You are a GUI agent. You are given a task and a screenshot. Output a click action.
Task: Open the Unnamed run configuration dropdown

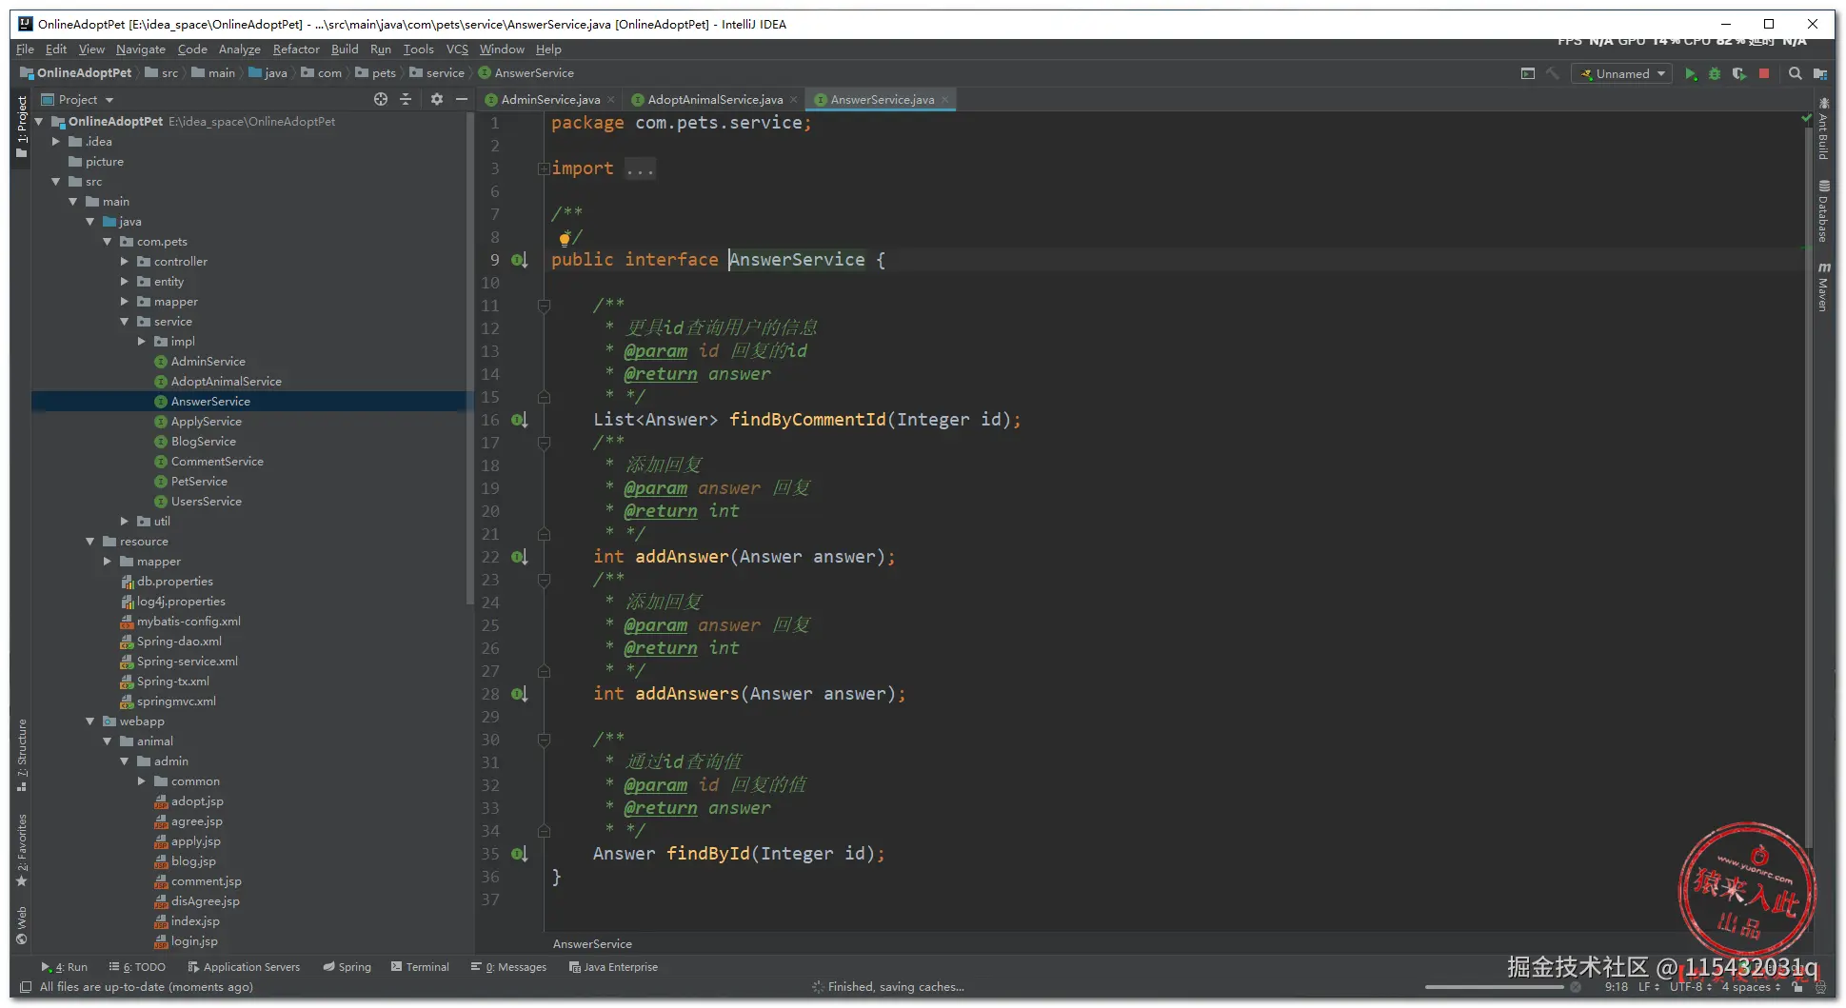coord(1622,74)
